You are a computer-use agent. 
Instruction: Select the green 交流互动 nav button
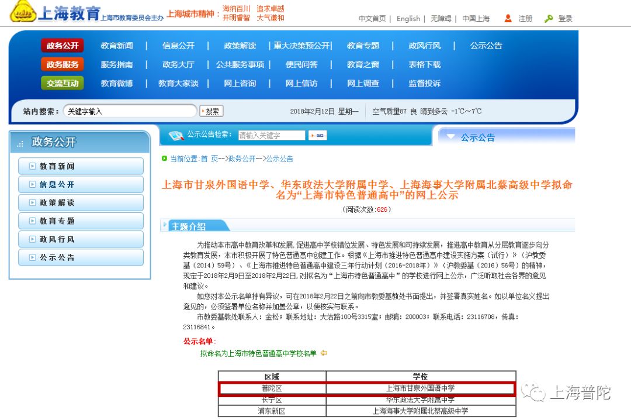[x=63, y=83]
